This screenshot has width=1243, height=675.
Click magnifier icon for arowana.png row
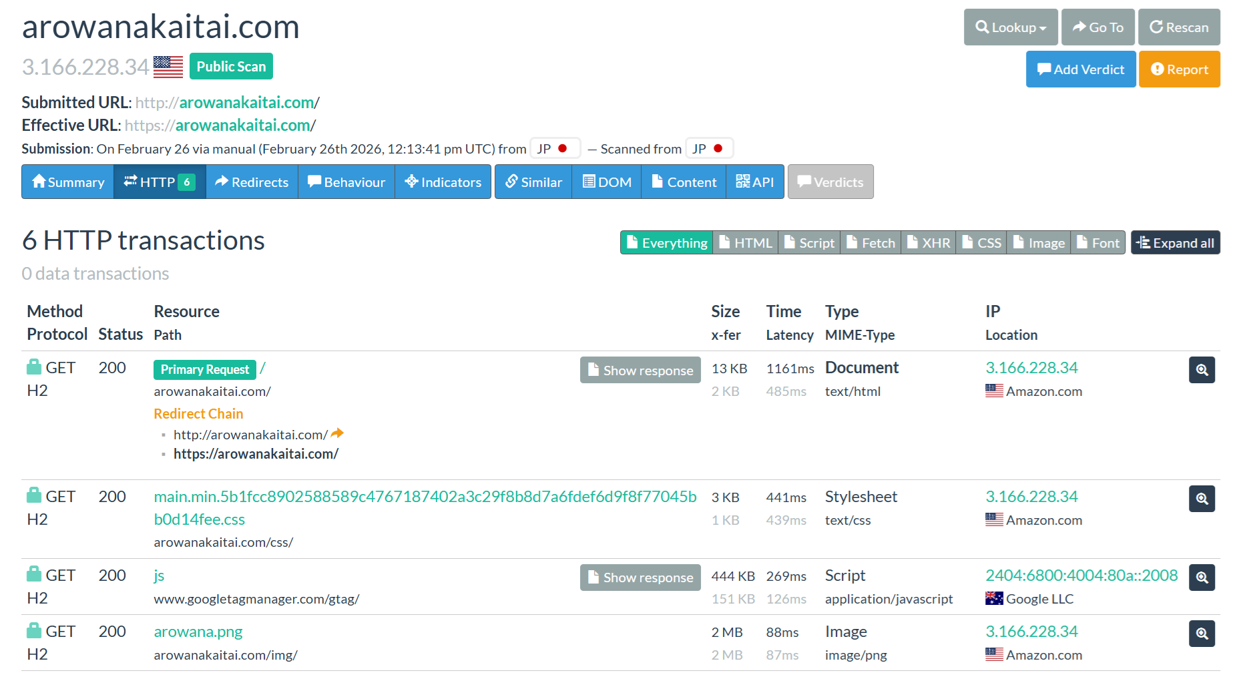tap(1201, 634)
